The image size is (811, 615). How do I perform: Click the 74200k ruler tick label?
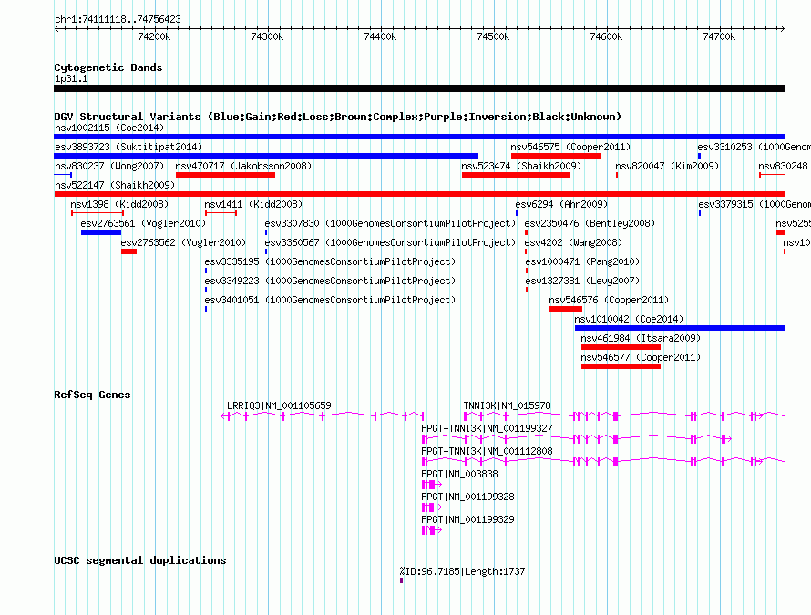(x=154, y=36)
